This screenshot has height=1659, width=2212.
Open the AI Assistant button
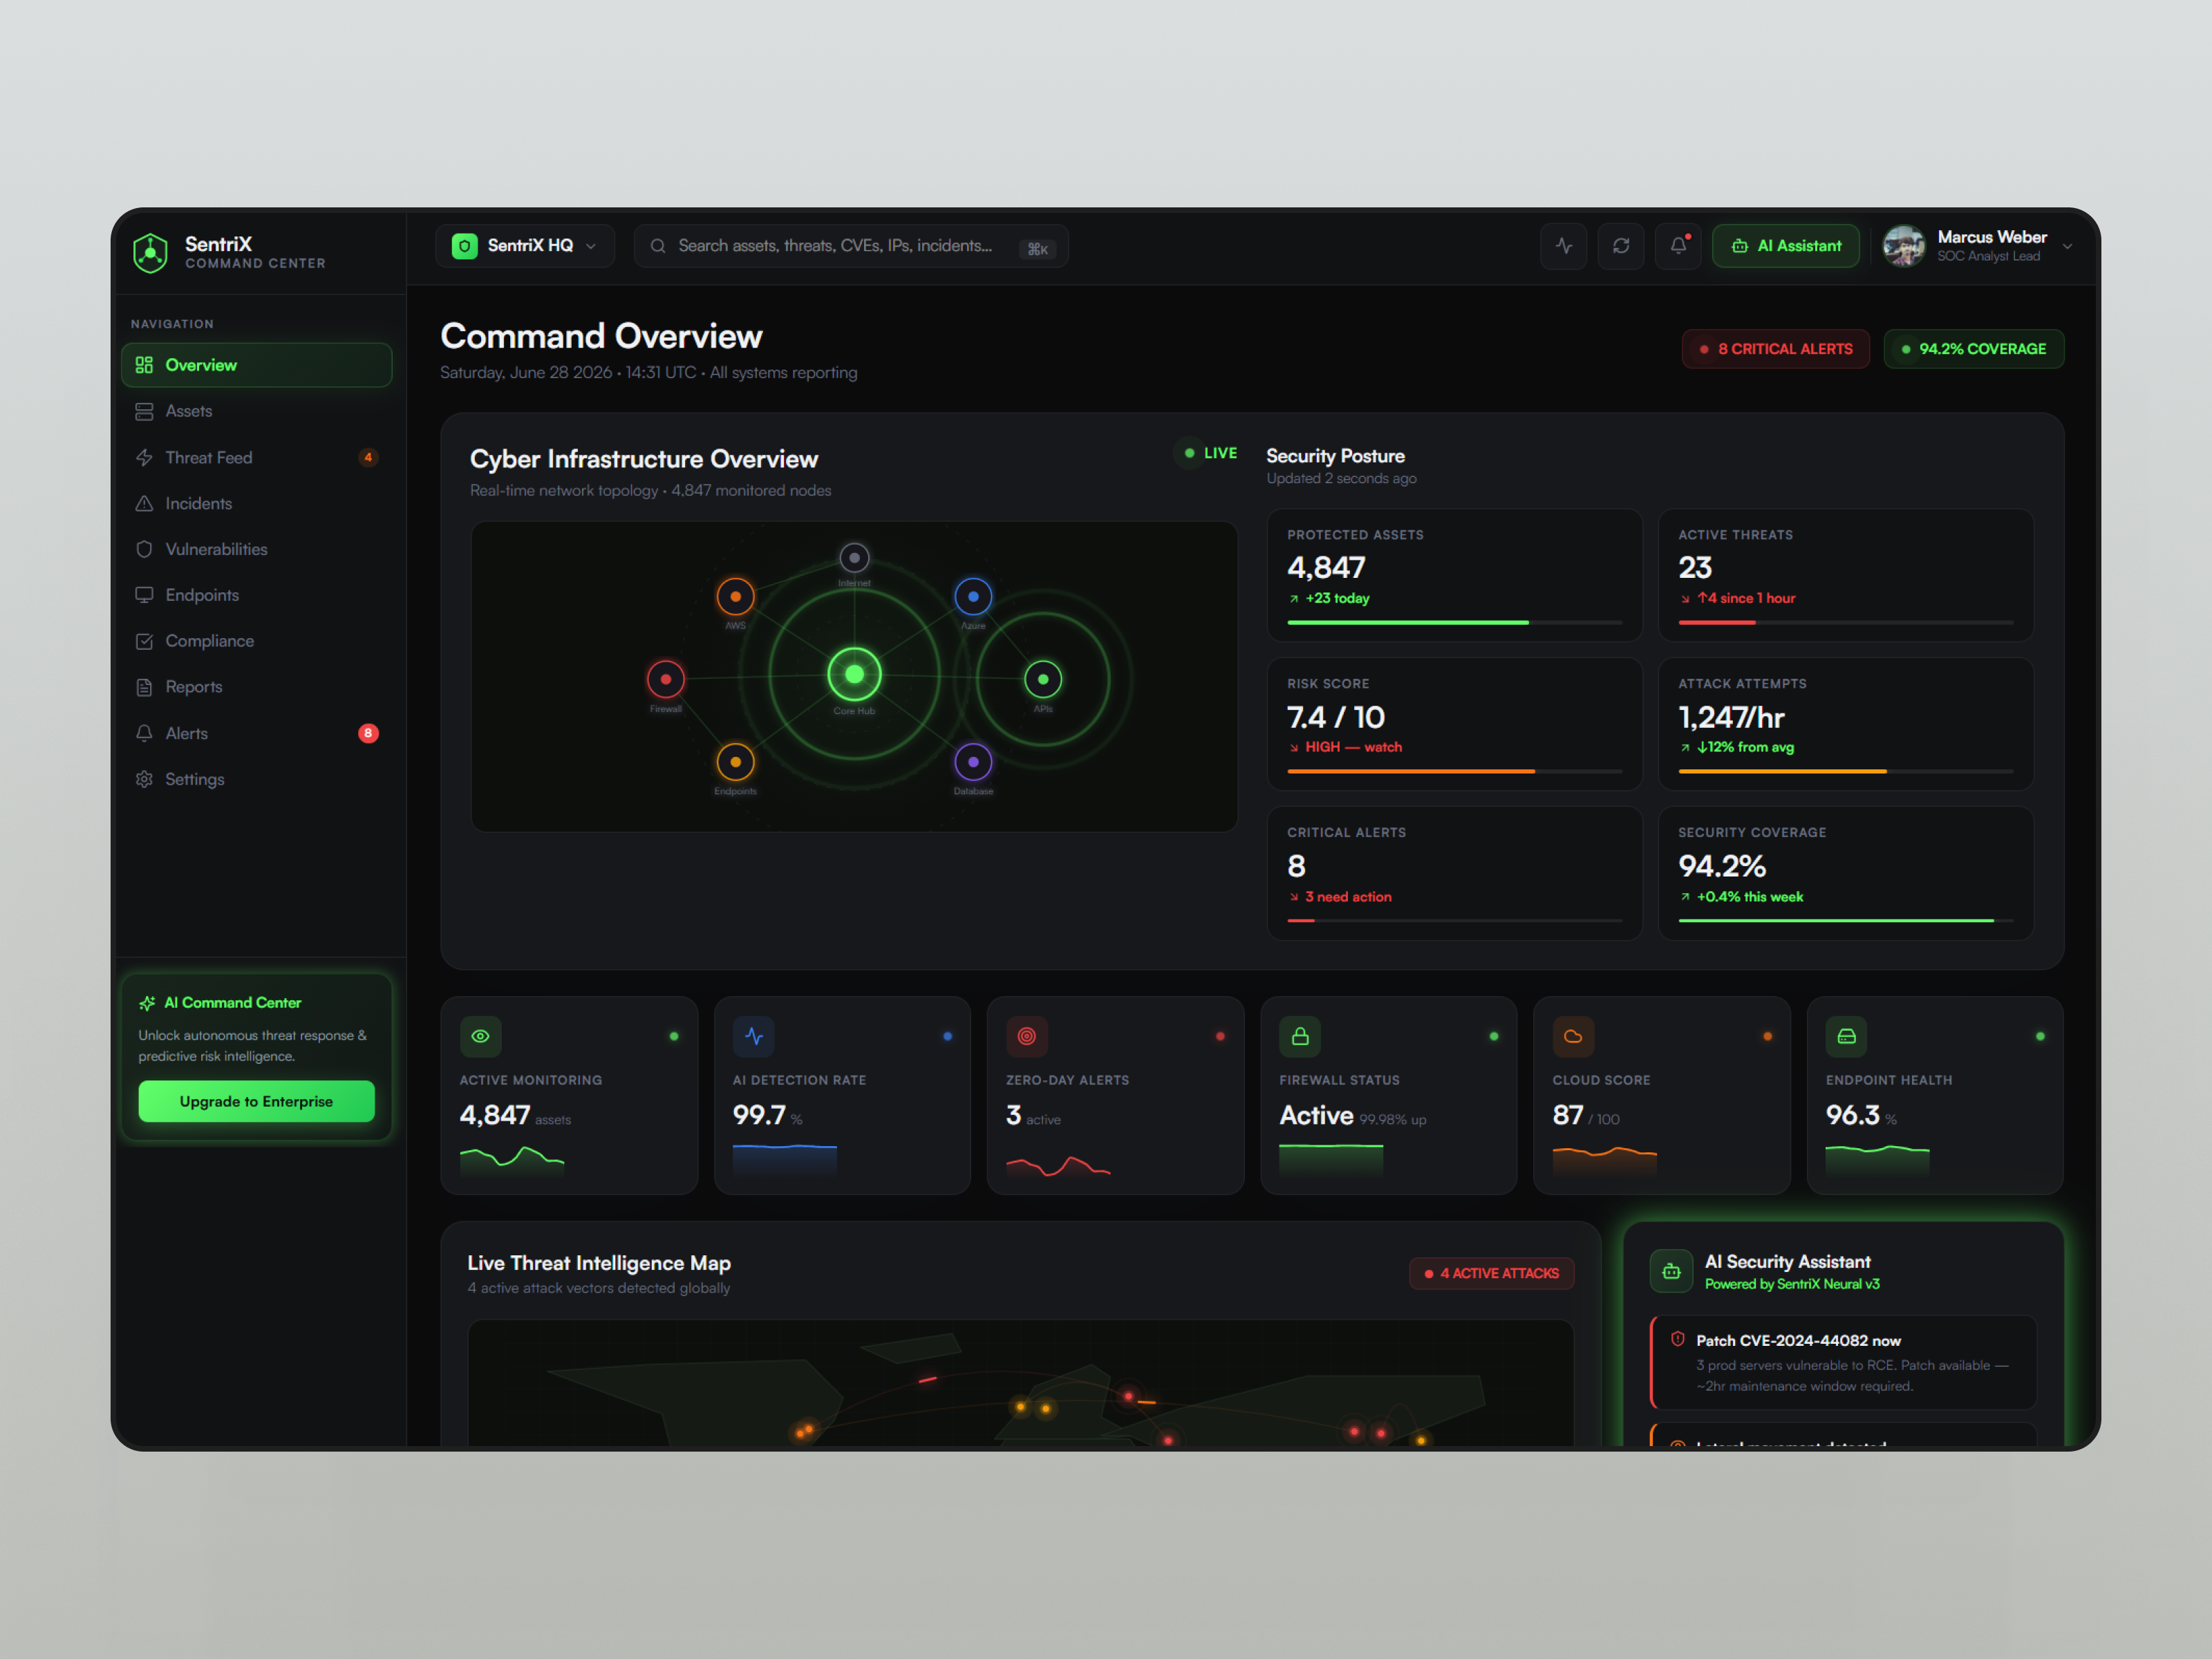click(1785, 246)
